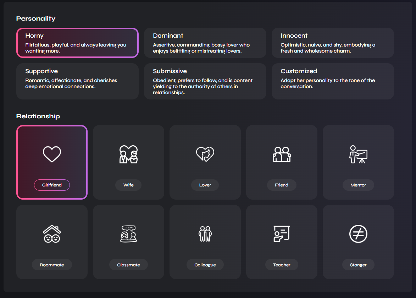The width and height of the screenshot is (416, 298).
Task: Pick the Supportive personality option
Action: [x=77, y=81]
